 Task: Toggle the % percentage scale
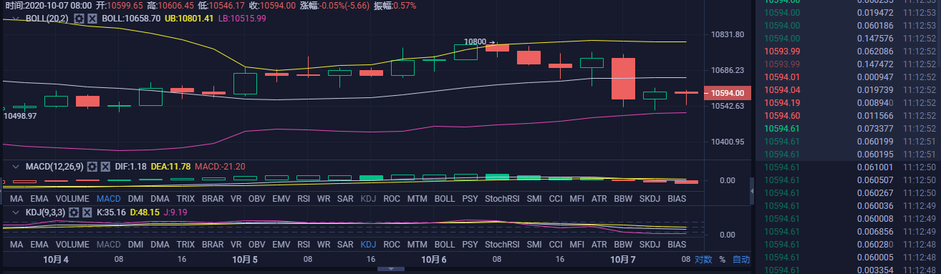[722, 259]
